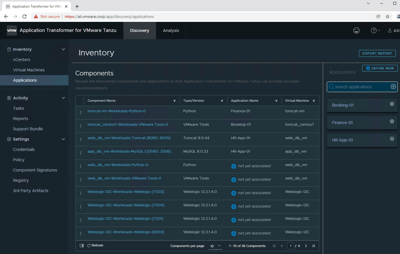The width and height of the screenshot is (400, 254).
Task: Open the Components per page dropdown
Action: click(215, 246)
